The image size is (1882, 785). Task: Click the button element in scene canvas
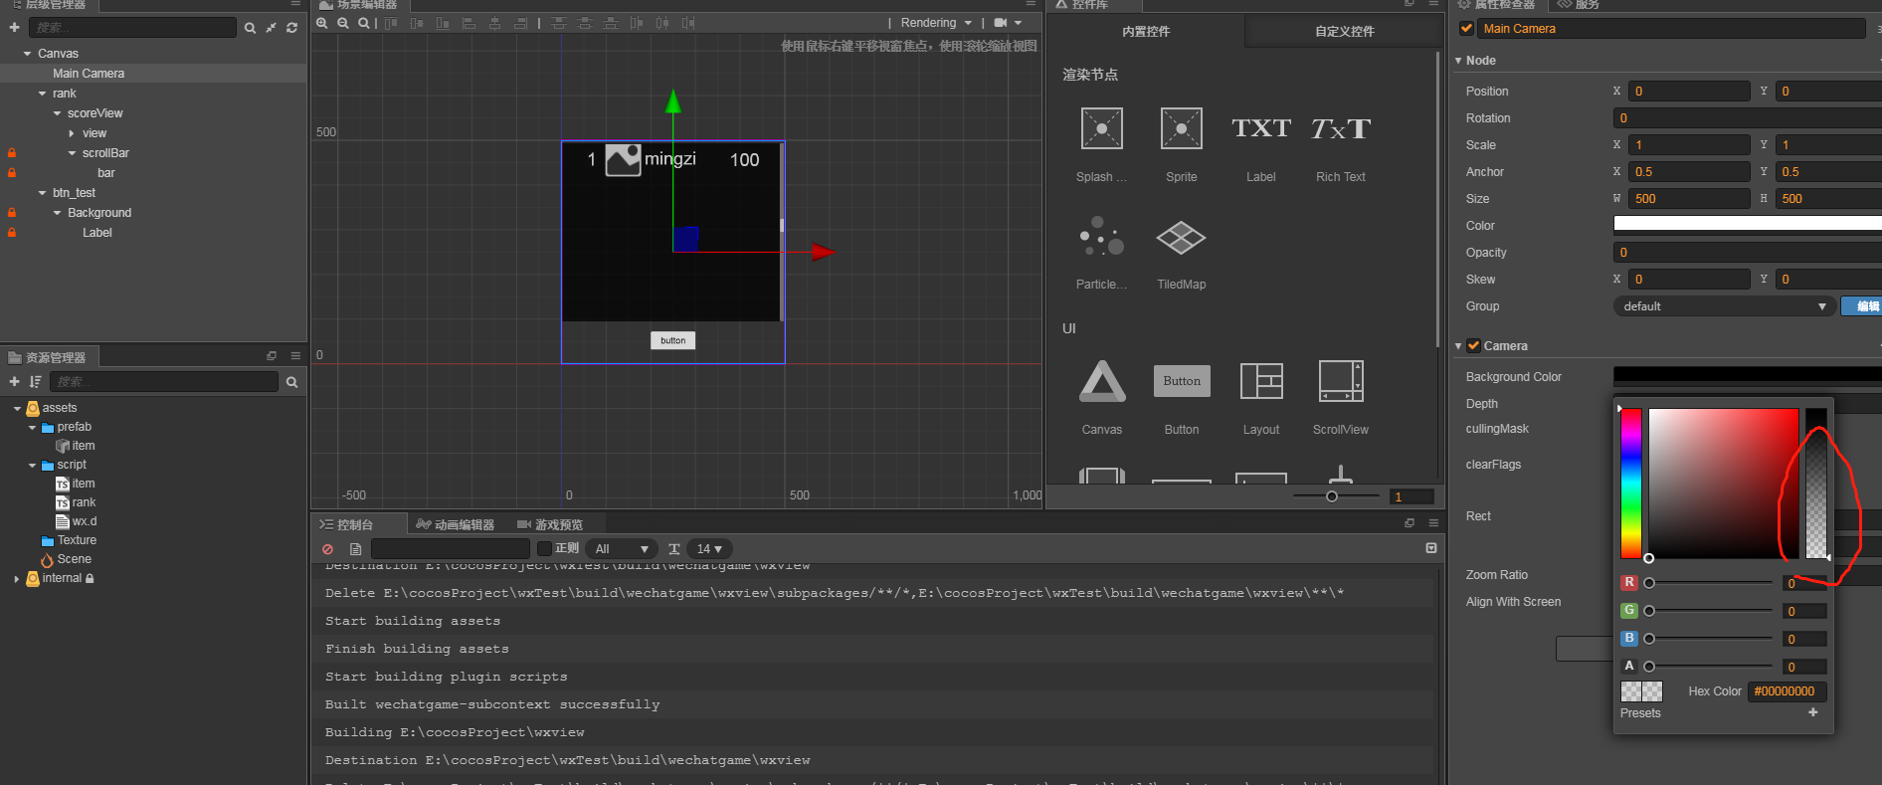coord(673,340)
